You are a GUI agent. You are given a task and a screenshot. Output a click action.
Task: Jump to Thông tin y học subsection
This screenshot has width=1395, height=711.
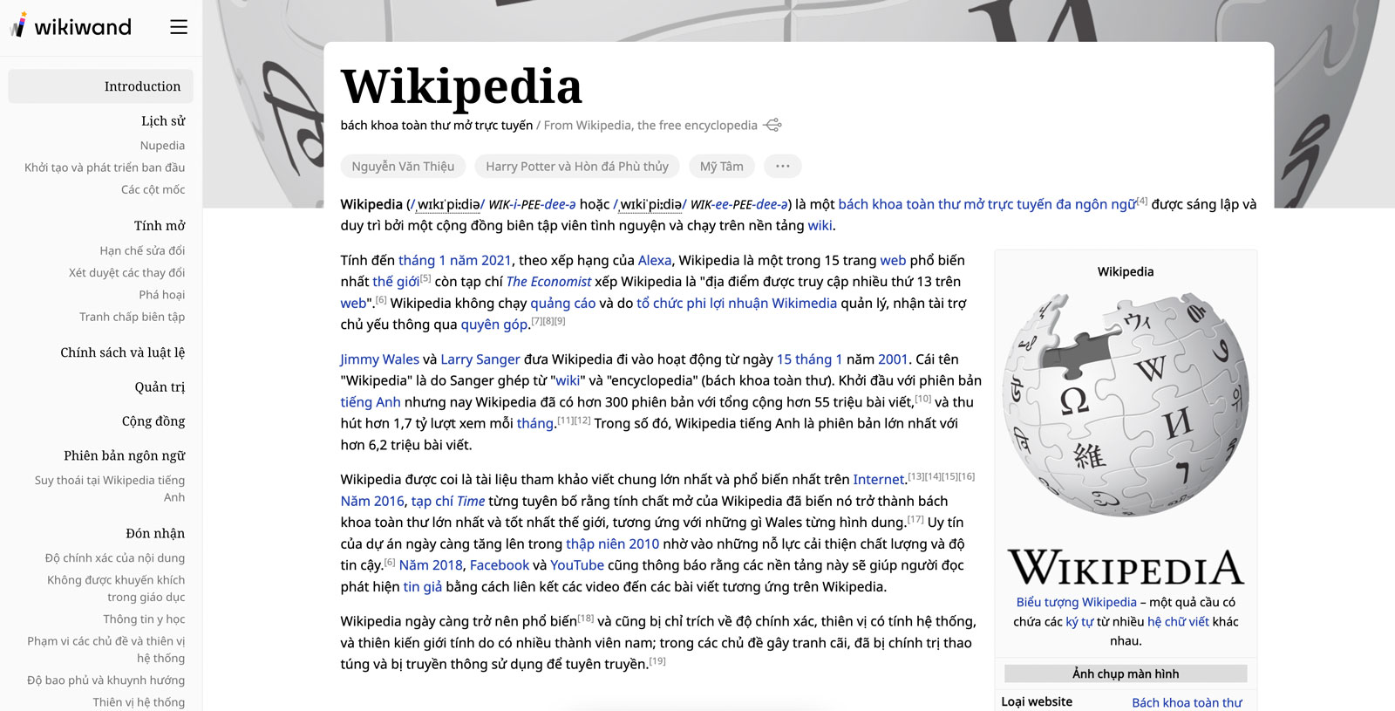coord(144,619)
